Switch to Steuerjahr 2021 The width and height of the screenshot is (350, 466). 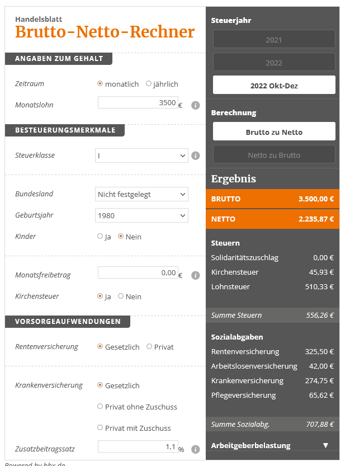(x=274, y=39)
